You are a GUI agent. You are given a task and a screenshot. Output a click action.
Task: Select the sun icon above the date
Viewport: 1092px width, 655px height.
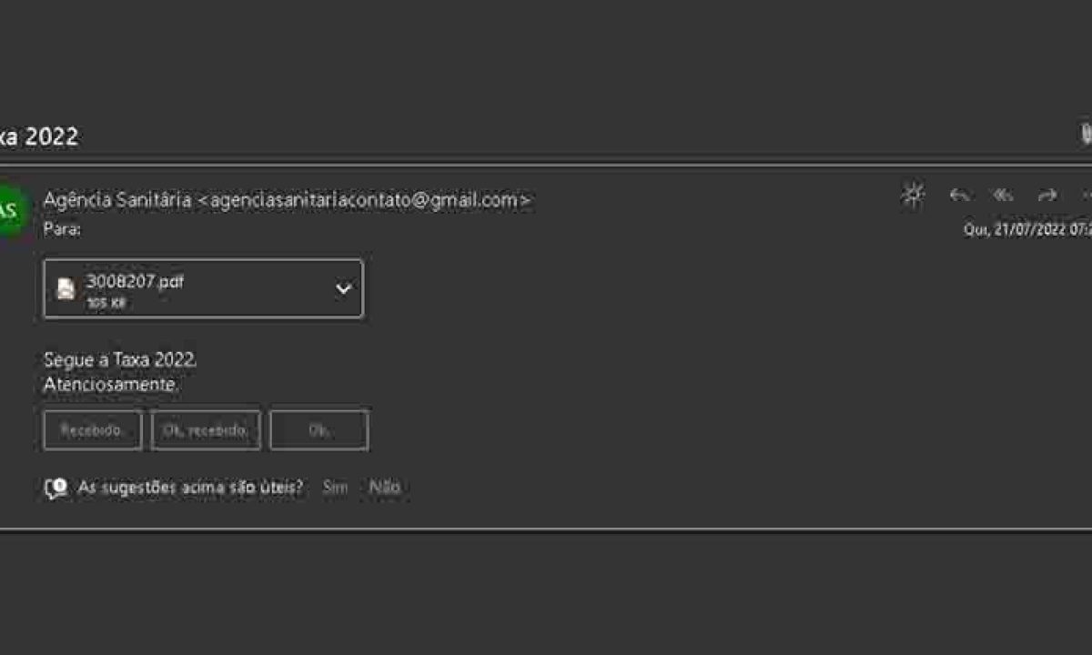point(913,195)
